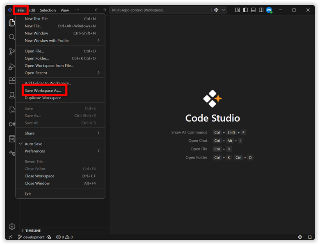Toggle the Auto Save option
The image size is (320, 245).
pyautogui.click(x=60, y=144)
